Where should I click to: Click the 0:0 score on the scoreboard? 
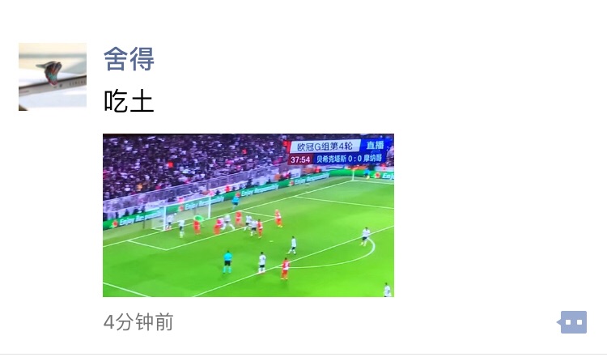354,159
